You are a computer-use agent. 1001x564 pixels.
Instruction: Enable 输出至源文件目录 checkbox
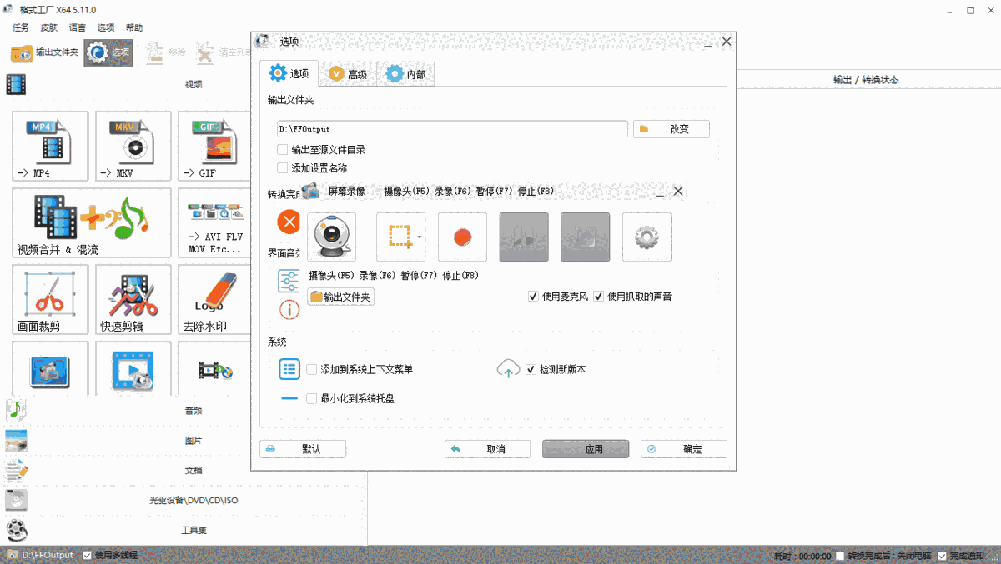point(283,150)
